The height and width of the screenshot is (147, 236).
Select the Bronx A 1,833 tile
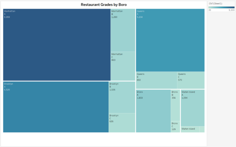pyautogui.click(x=153, y=111)
